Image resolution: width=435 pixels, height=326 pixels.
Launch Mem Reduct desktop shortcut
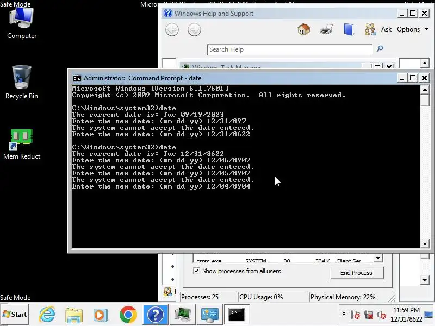click(x=22, y=145)
